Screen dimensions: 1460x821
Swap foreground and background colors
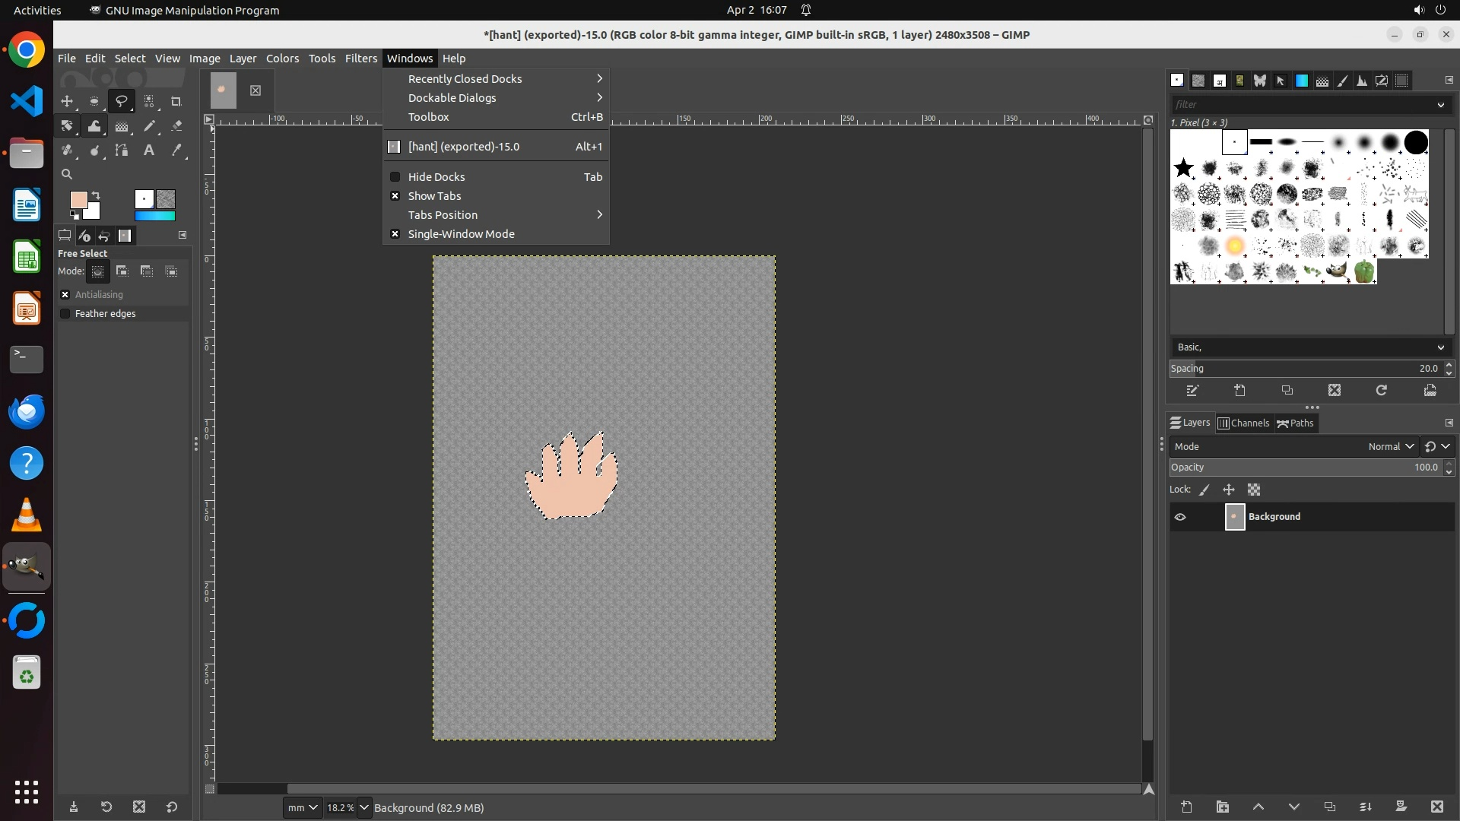pyautogui.click(x=97, y=195)
